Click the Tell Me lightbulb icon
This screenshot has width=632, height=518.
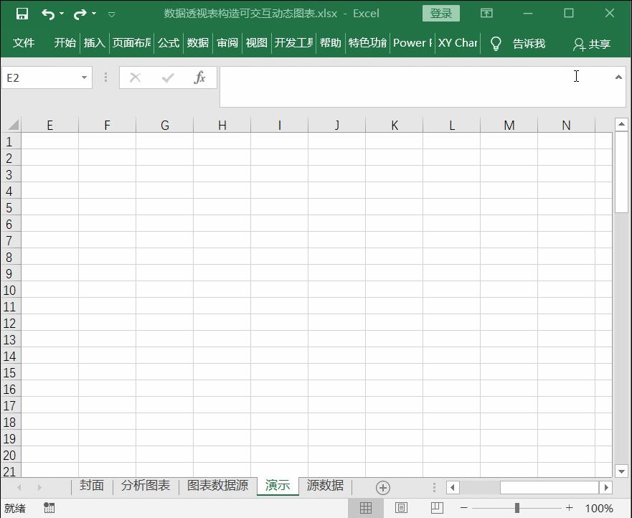[495, 43]
